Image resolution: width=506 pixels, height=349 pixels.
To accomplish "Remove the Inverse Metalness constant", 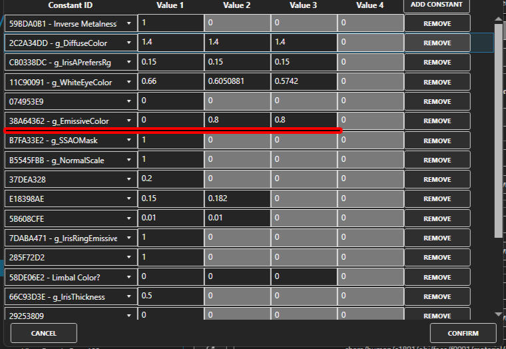I will pyautogui.click(x=437, y=23).
